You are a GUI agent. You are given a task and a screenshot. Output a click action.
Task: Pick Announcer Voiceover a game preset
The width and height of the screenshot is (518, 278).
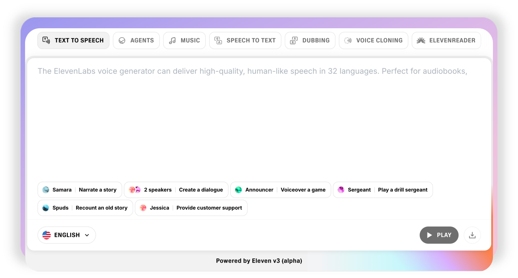(x=281, y=190)
